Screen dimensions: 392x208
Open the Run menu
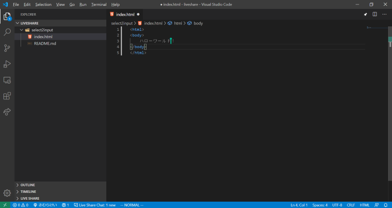point(83,4)
